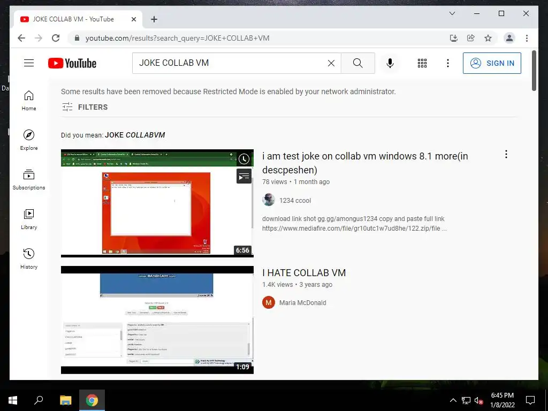Reload the current page

pos(56,38)
